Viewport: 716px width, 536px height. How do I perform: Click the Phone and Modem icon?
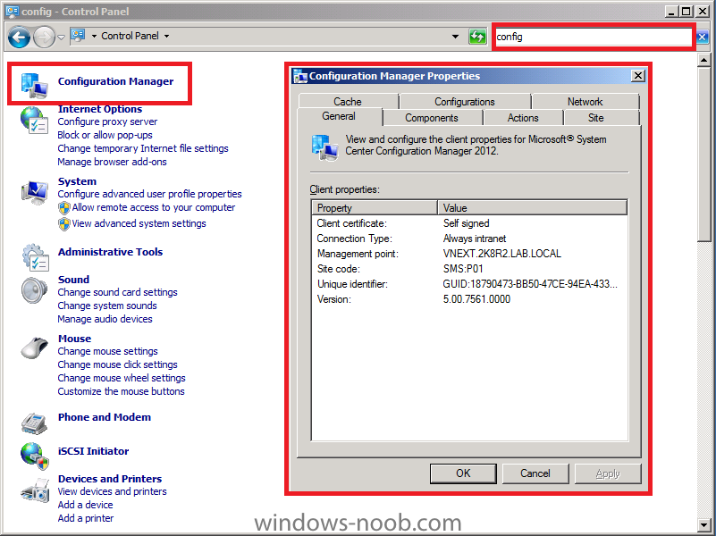click(34, 423)
